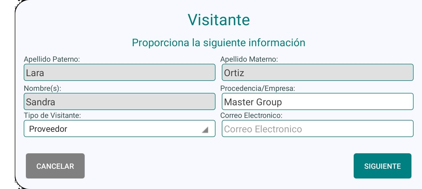Click the dropdown triangle arrow next to Proveedor

[x=205, y=130]
